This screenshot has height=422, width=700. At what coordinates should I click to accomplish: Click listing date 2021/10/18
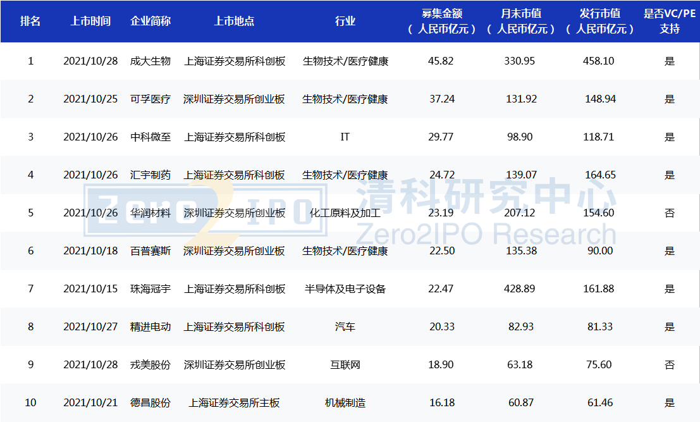pyautogui.click(x=90, y=251)
